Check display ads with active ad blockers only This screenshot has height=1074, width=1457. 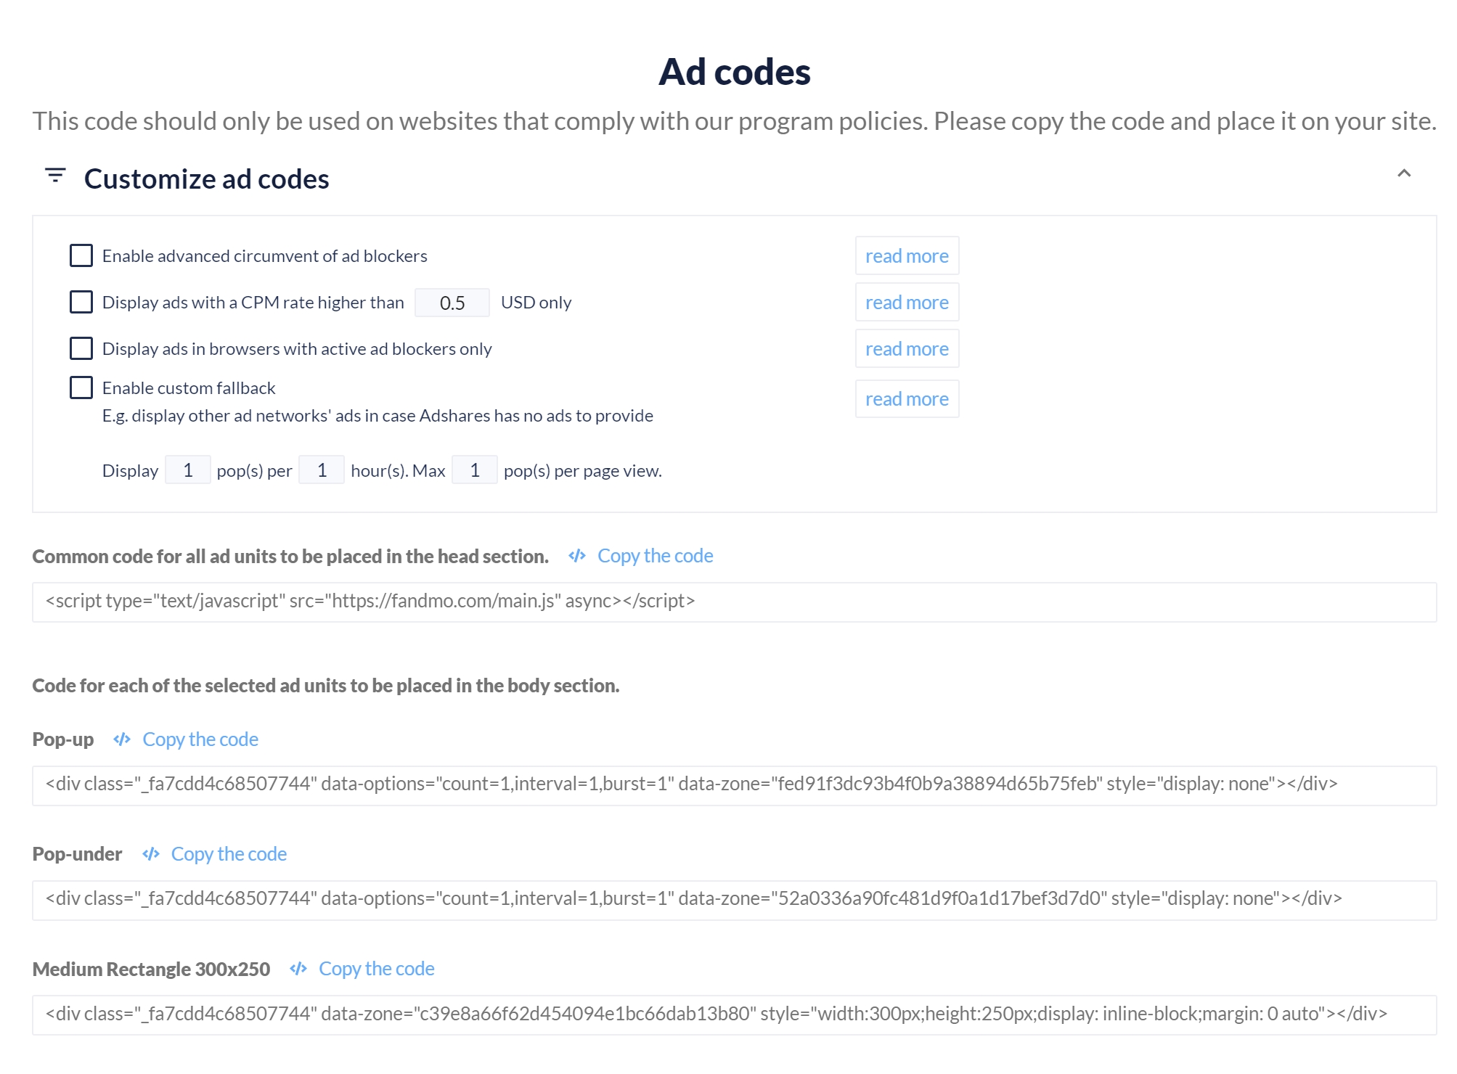coord(81,348)
